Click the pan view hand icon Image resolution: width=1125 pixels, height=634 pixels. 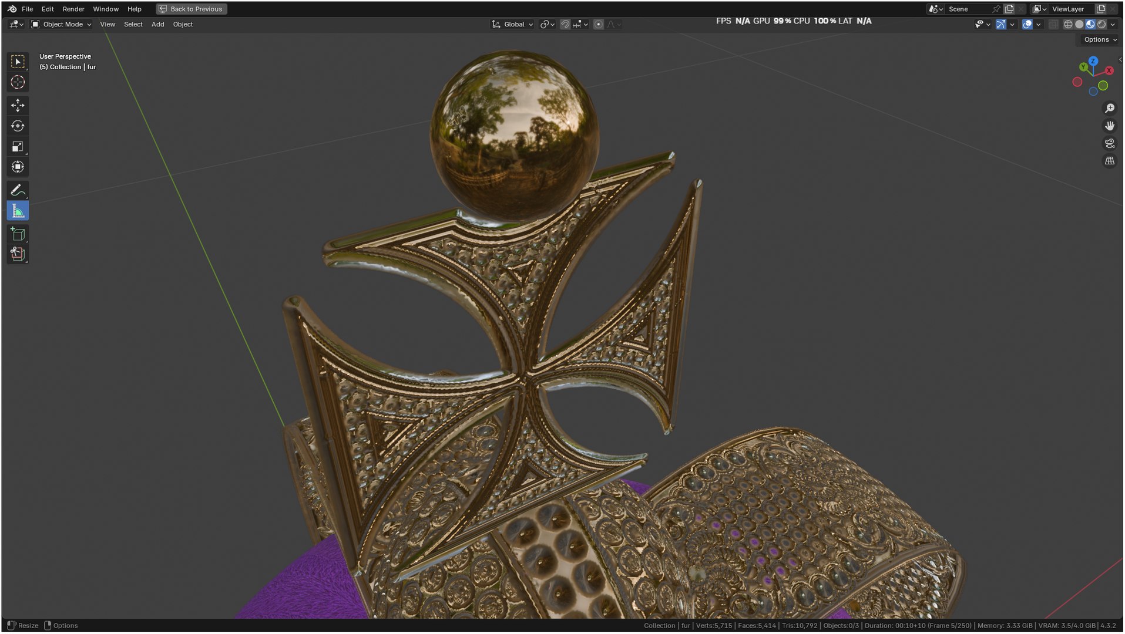point(1109,126)
